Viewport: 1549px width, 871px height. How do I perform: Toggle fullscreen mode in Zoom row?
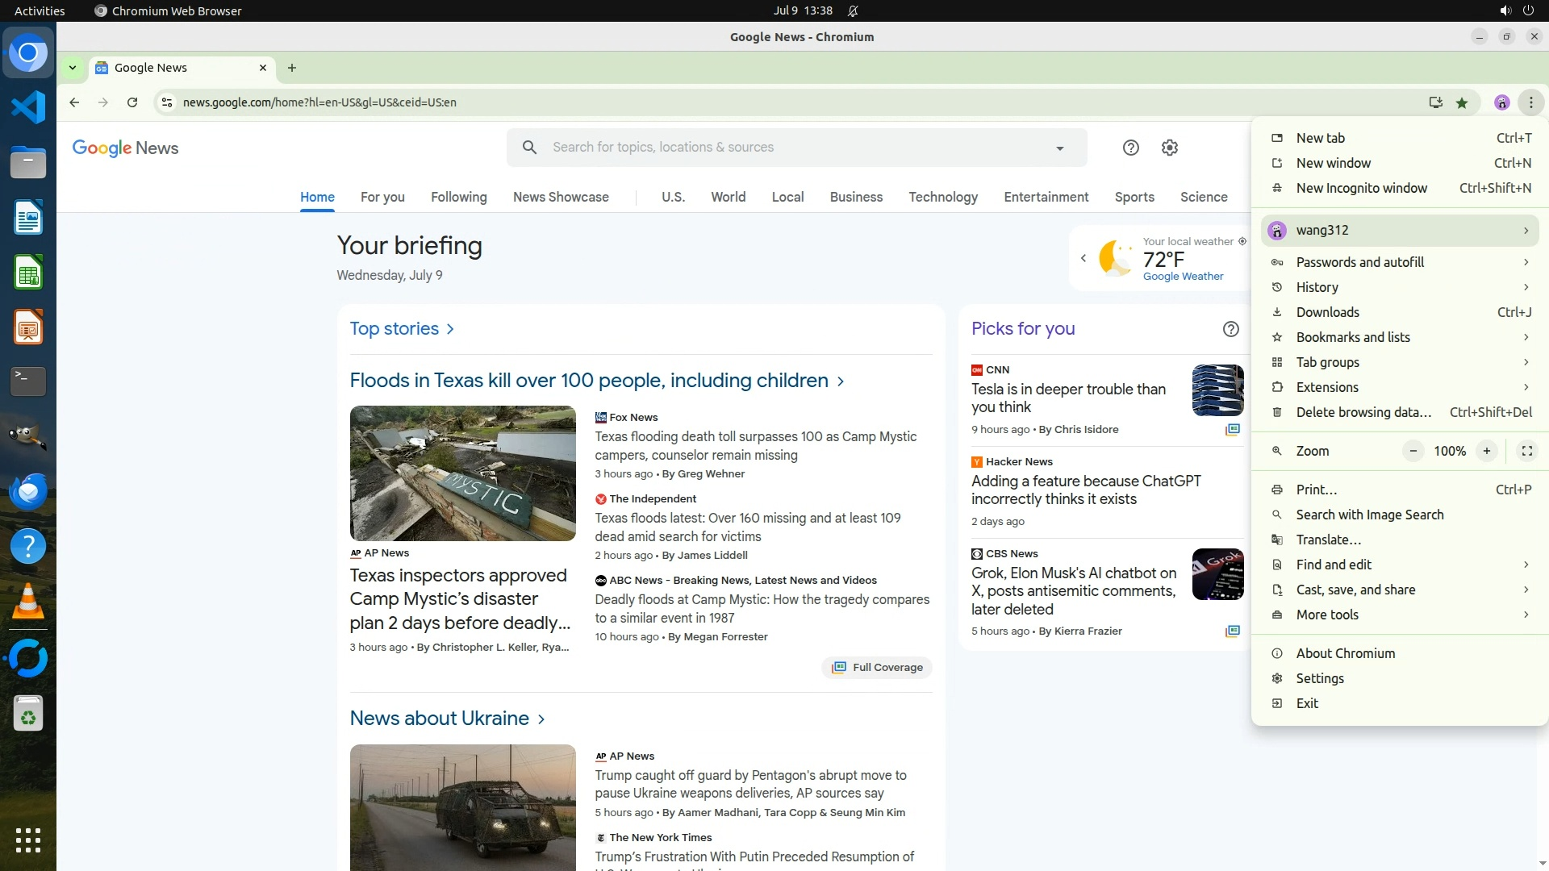(x=1526, y=451)
